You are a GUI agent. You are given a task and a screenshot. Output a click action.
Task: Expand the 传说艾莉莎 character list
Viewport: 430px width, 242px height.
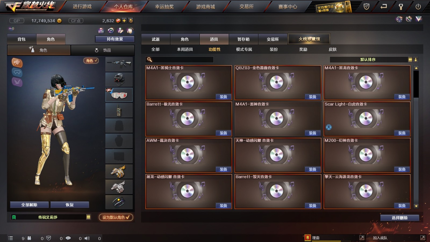click(x=88, y=217)
